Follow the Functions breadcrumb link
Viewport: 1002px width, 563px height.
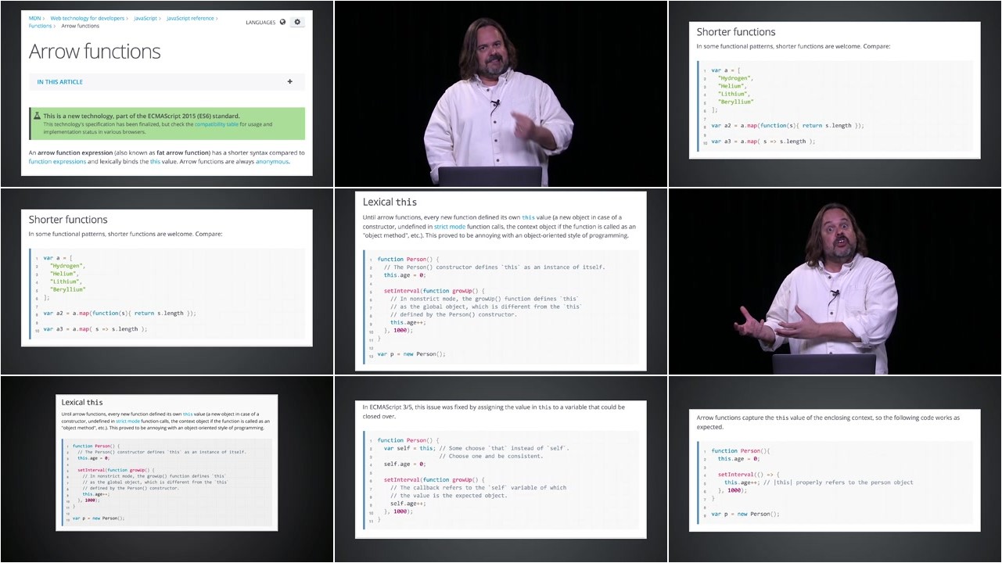coord(40,26)
